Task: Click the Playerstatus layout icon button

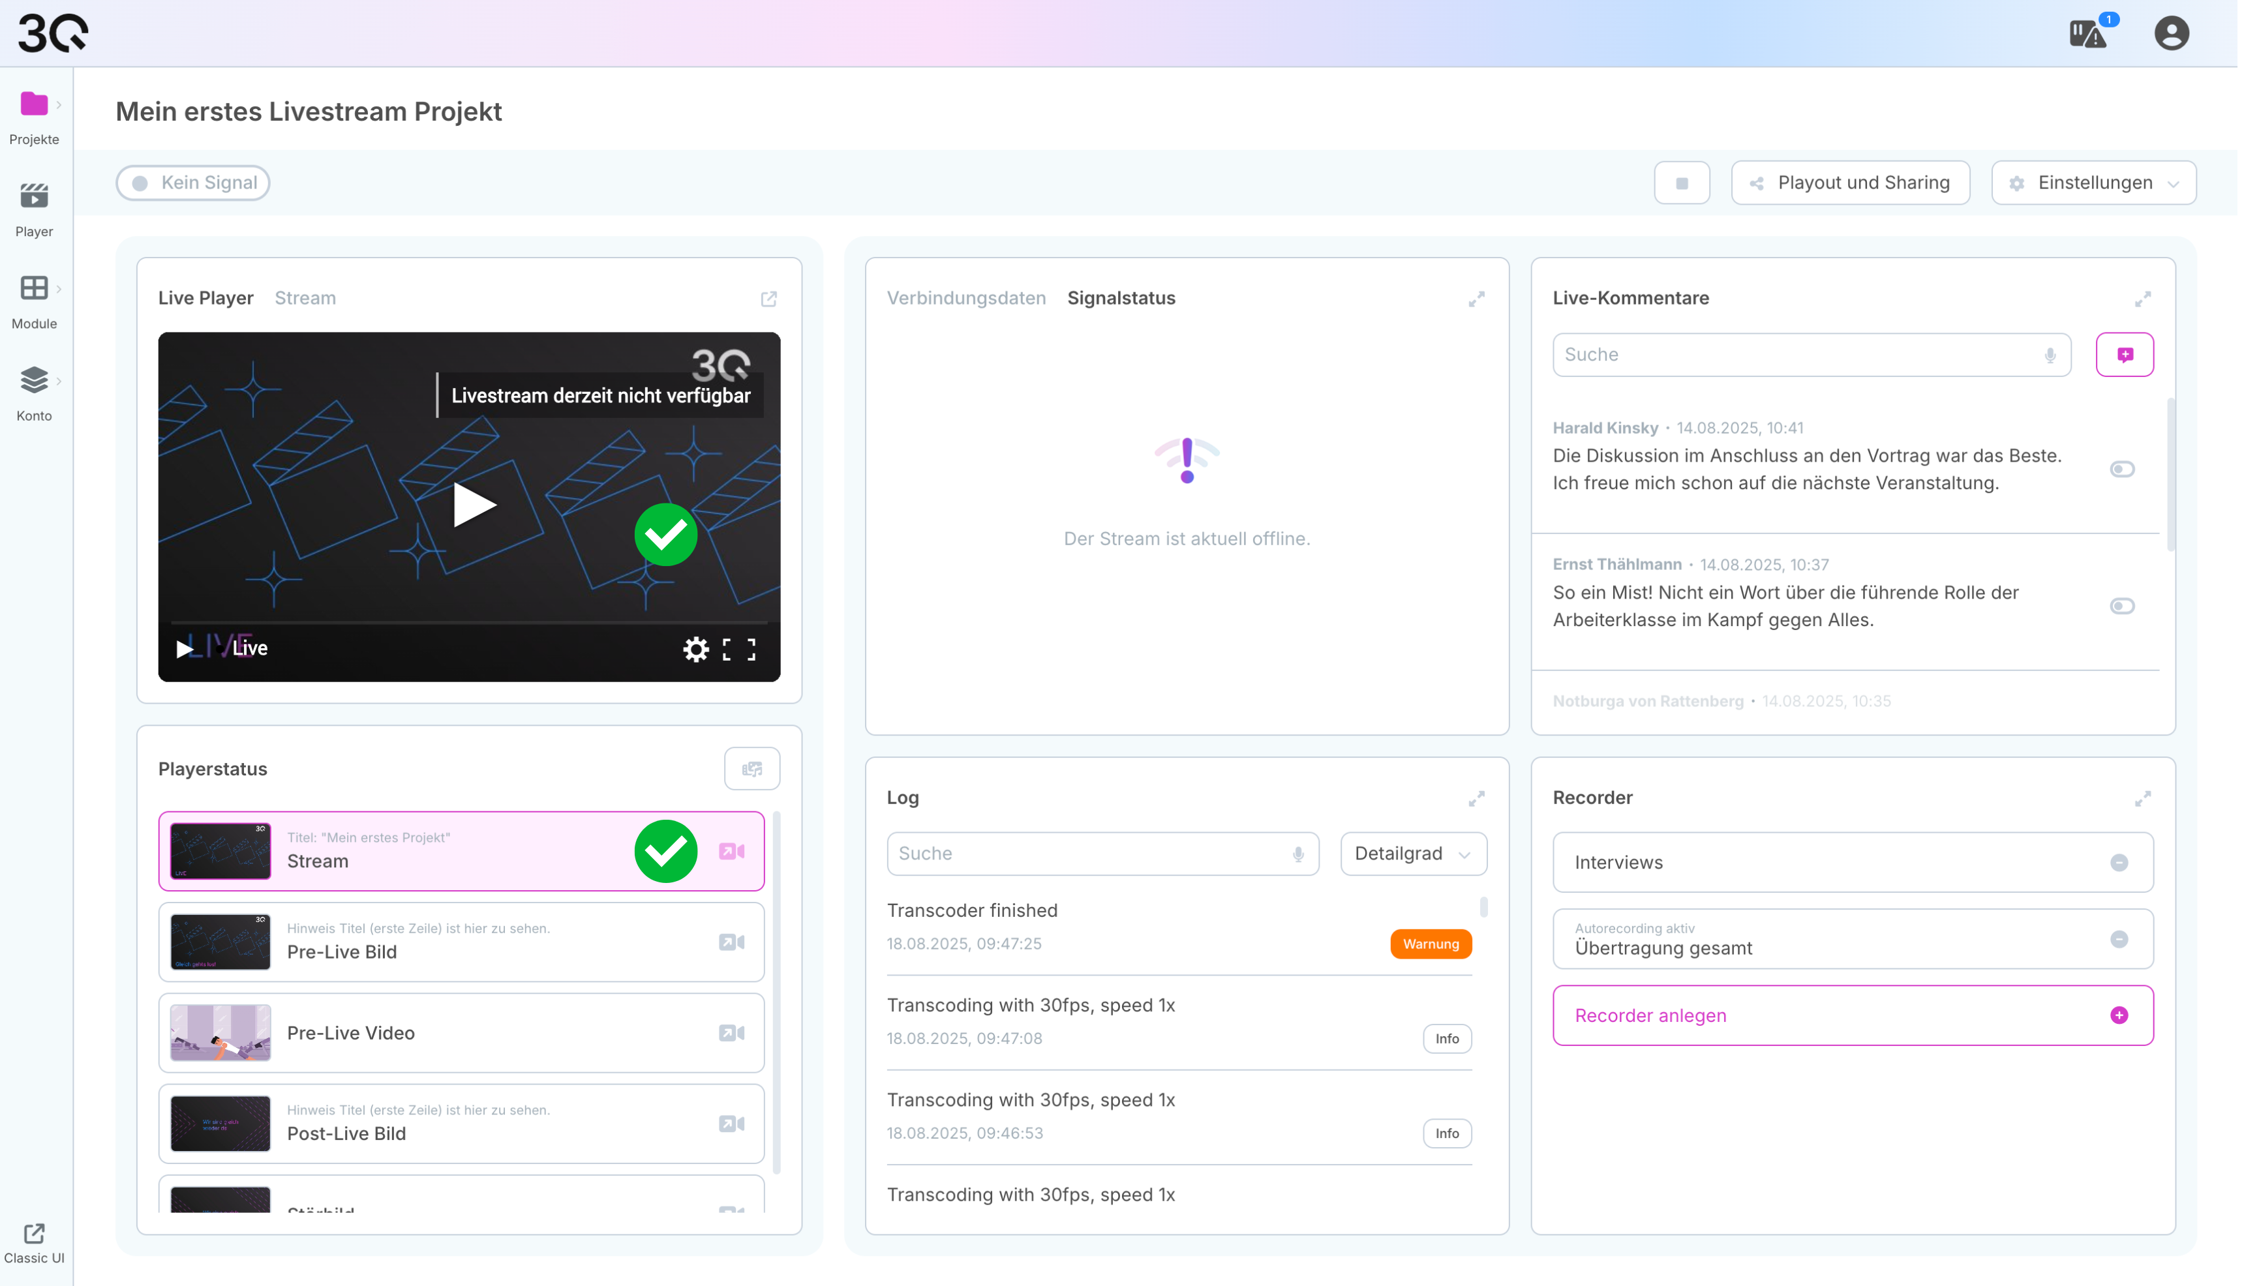Action: [753, 770]
